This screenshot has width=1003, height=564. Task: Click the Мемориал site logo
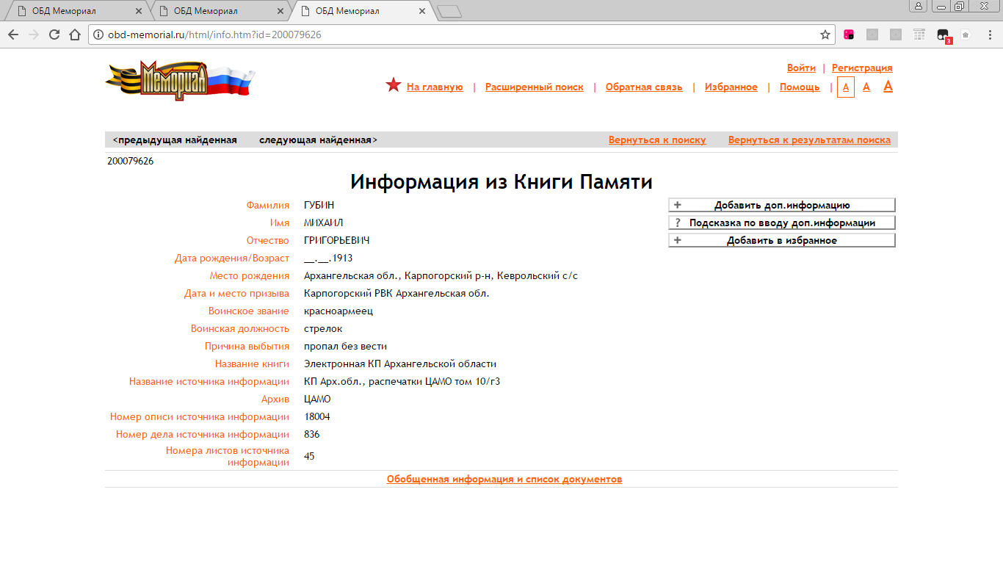pos(180,81)
